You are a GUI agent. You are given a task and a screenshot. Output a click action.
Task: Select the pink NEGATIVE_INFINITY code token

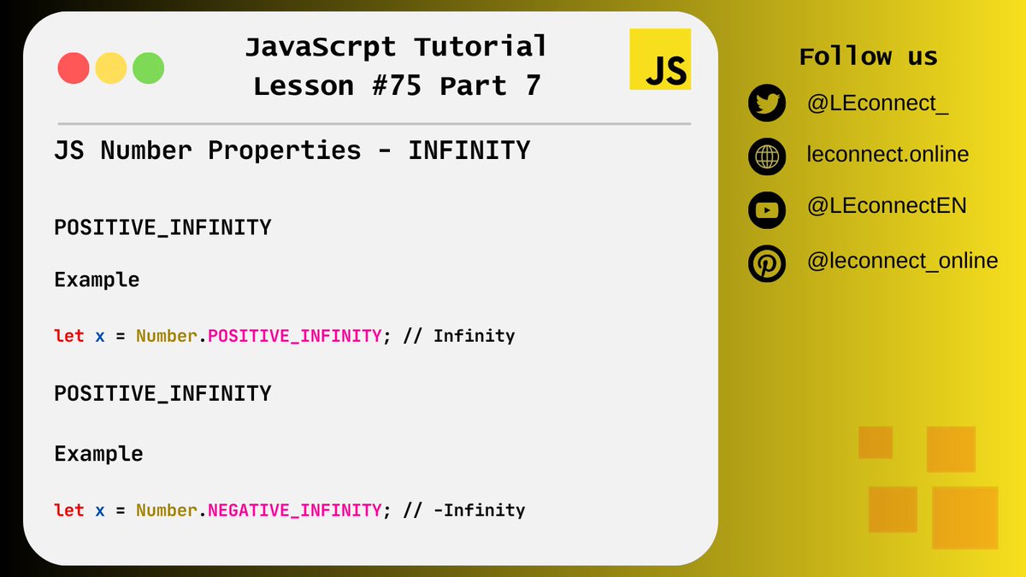tap(294, 510)
